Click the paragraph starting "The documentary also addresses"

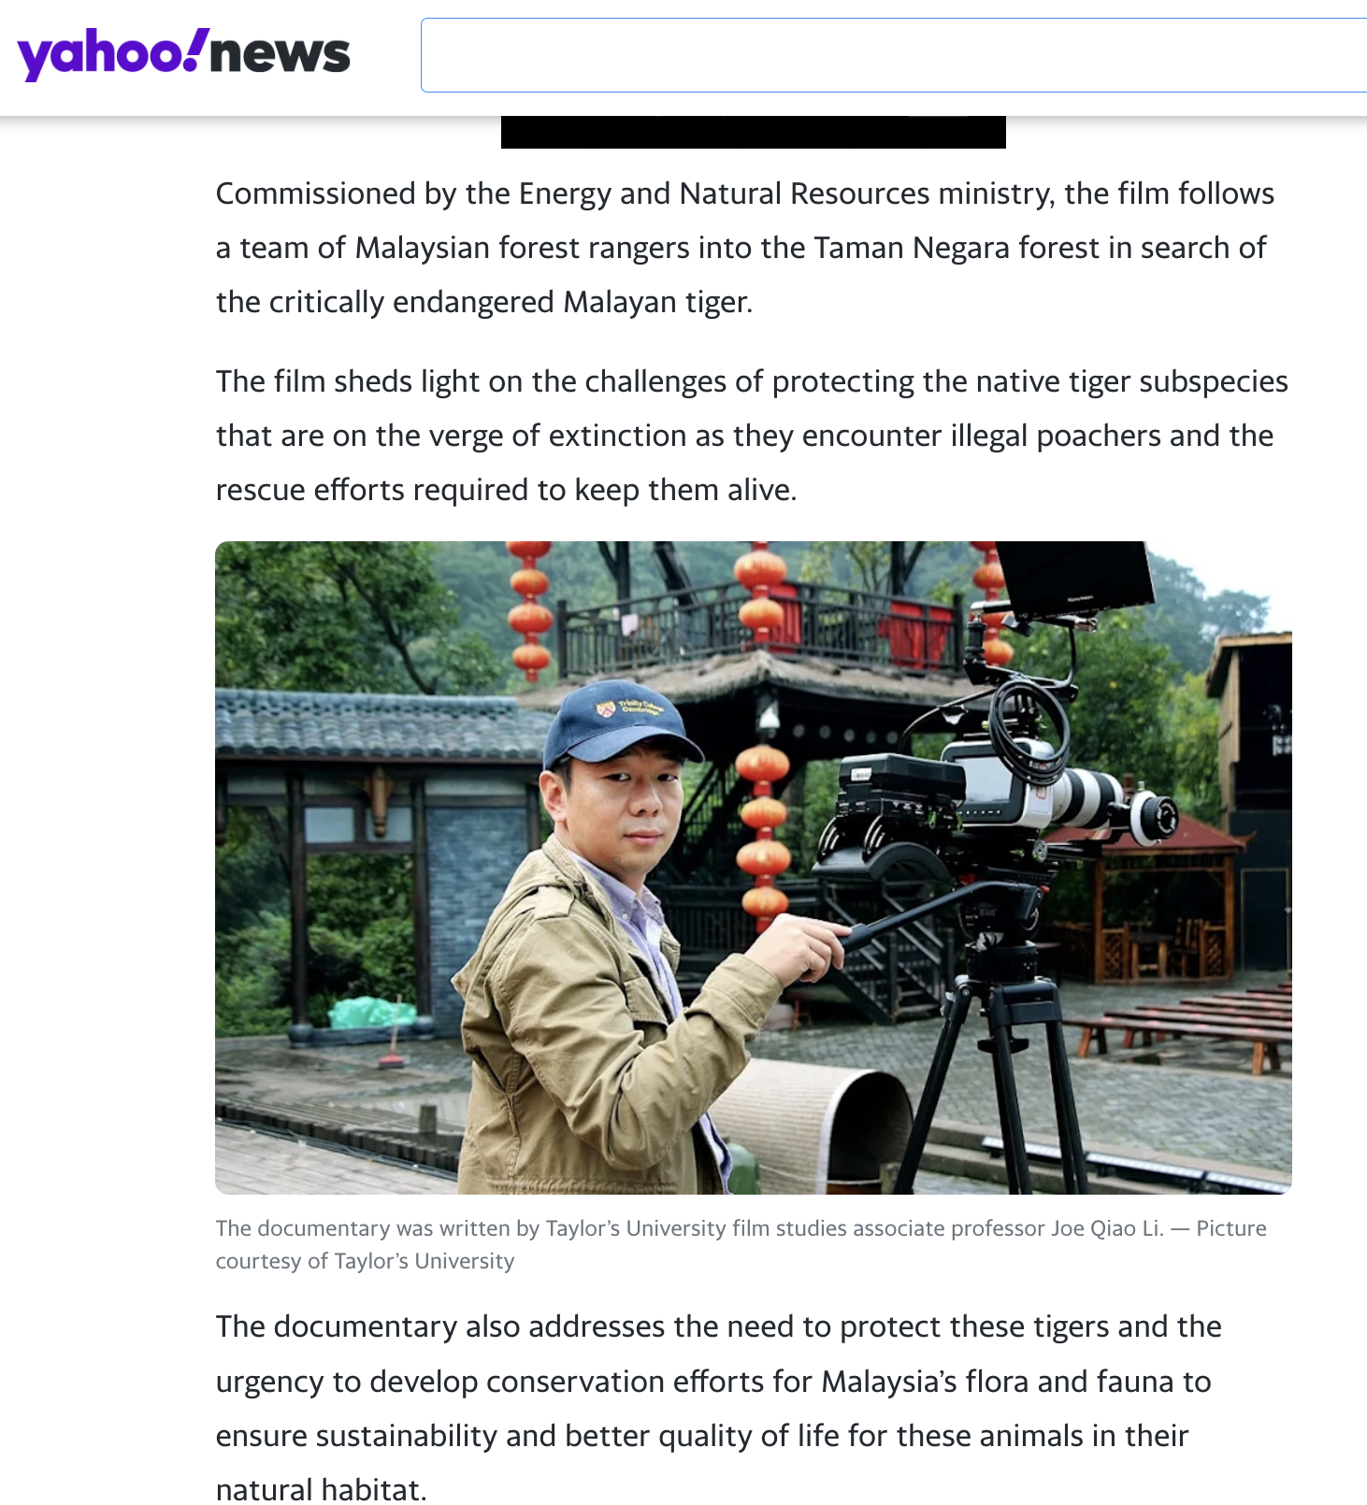[x=719, y=1408]
